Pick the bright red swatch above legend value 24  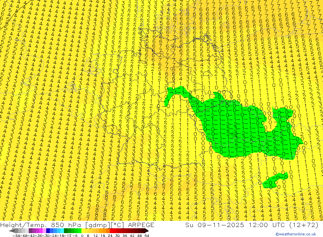click(111, 231)
